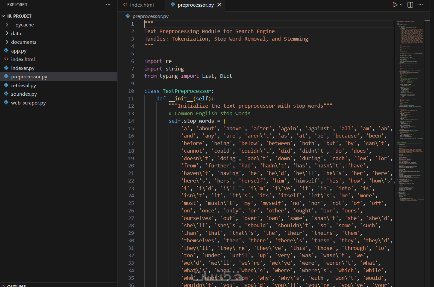The height and width of the screenshot is (287, 434).
Task: Collapse the IR_PROJECT root folder
Action: pos(19,16)
